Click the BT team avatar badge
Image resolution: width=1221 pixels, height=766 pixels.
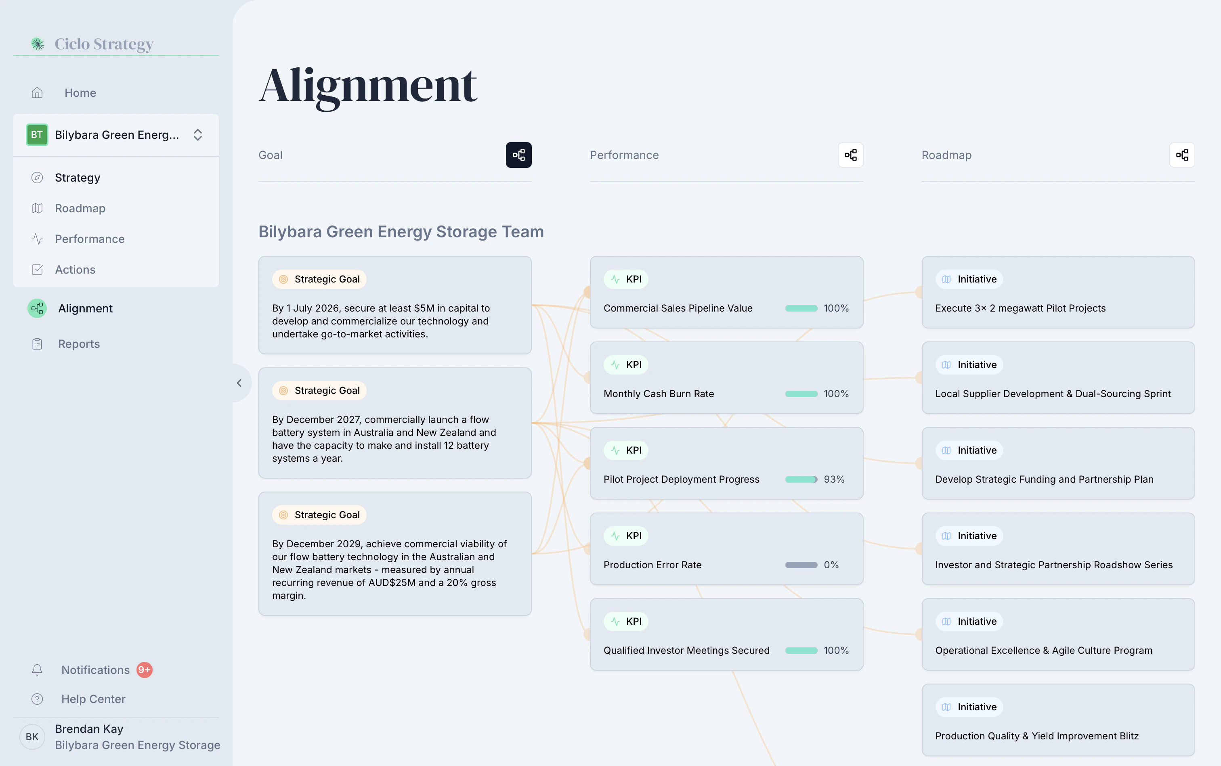(x=37, y=135)
